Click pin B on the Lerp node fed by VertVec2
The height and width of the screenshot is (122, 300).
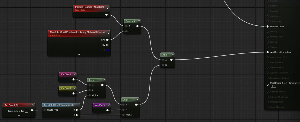coord(89,90)
